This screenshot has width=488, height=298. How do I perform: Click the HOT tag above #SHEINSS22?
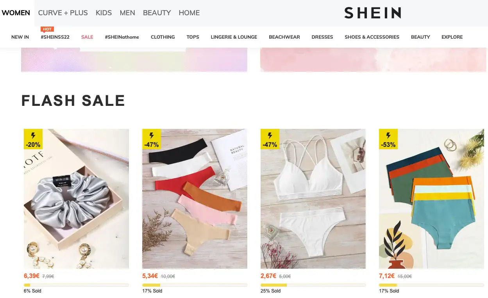[47, 29]
